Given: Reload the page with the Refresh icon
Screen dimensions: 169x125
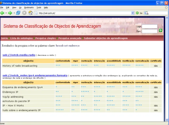Looking at the screenshot, I should [x=18, y=13].
